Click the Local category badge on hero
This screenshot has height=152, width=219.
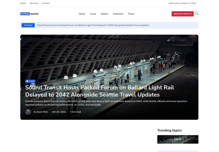point(30,81)
